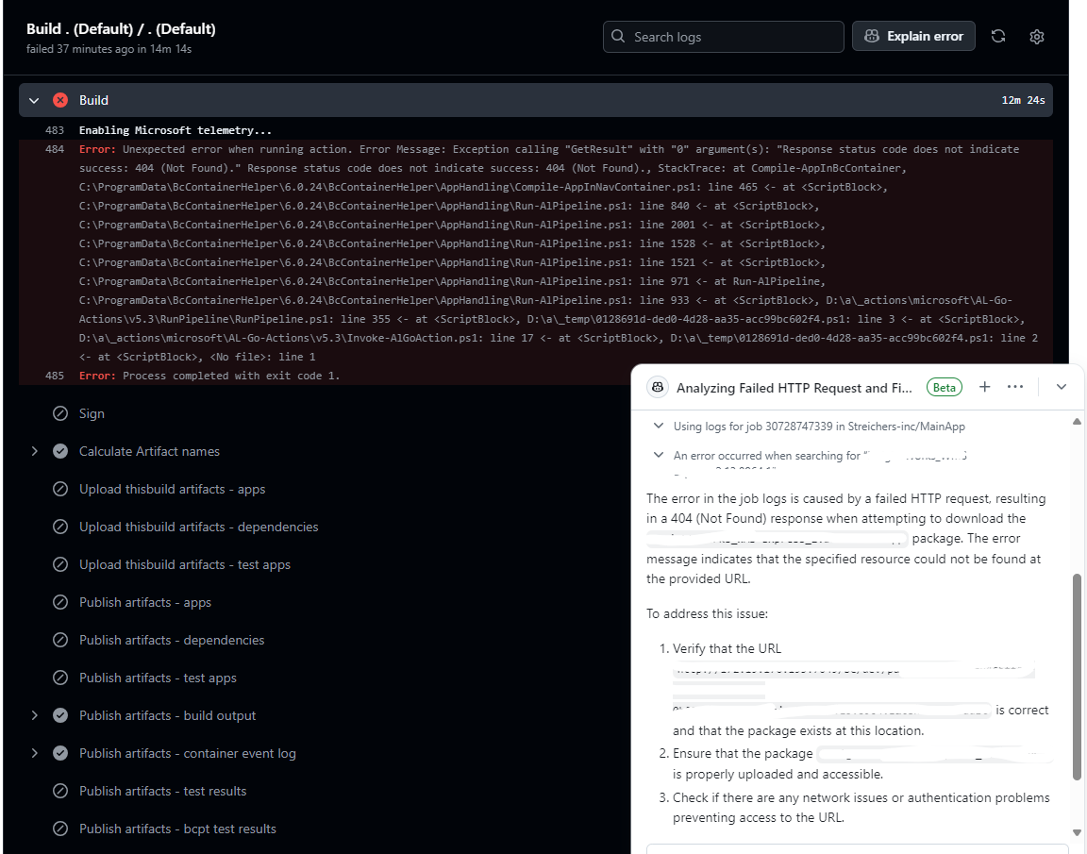Select Upload thisbuild artifacts - dependencies step
This screenshot has height=854, width=1087.
click(x=198, y=527)
